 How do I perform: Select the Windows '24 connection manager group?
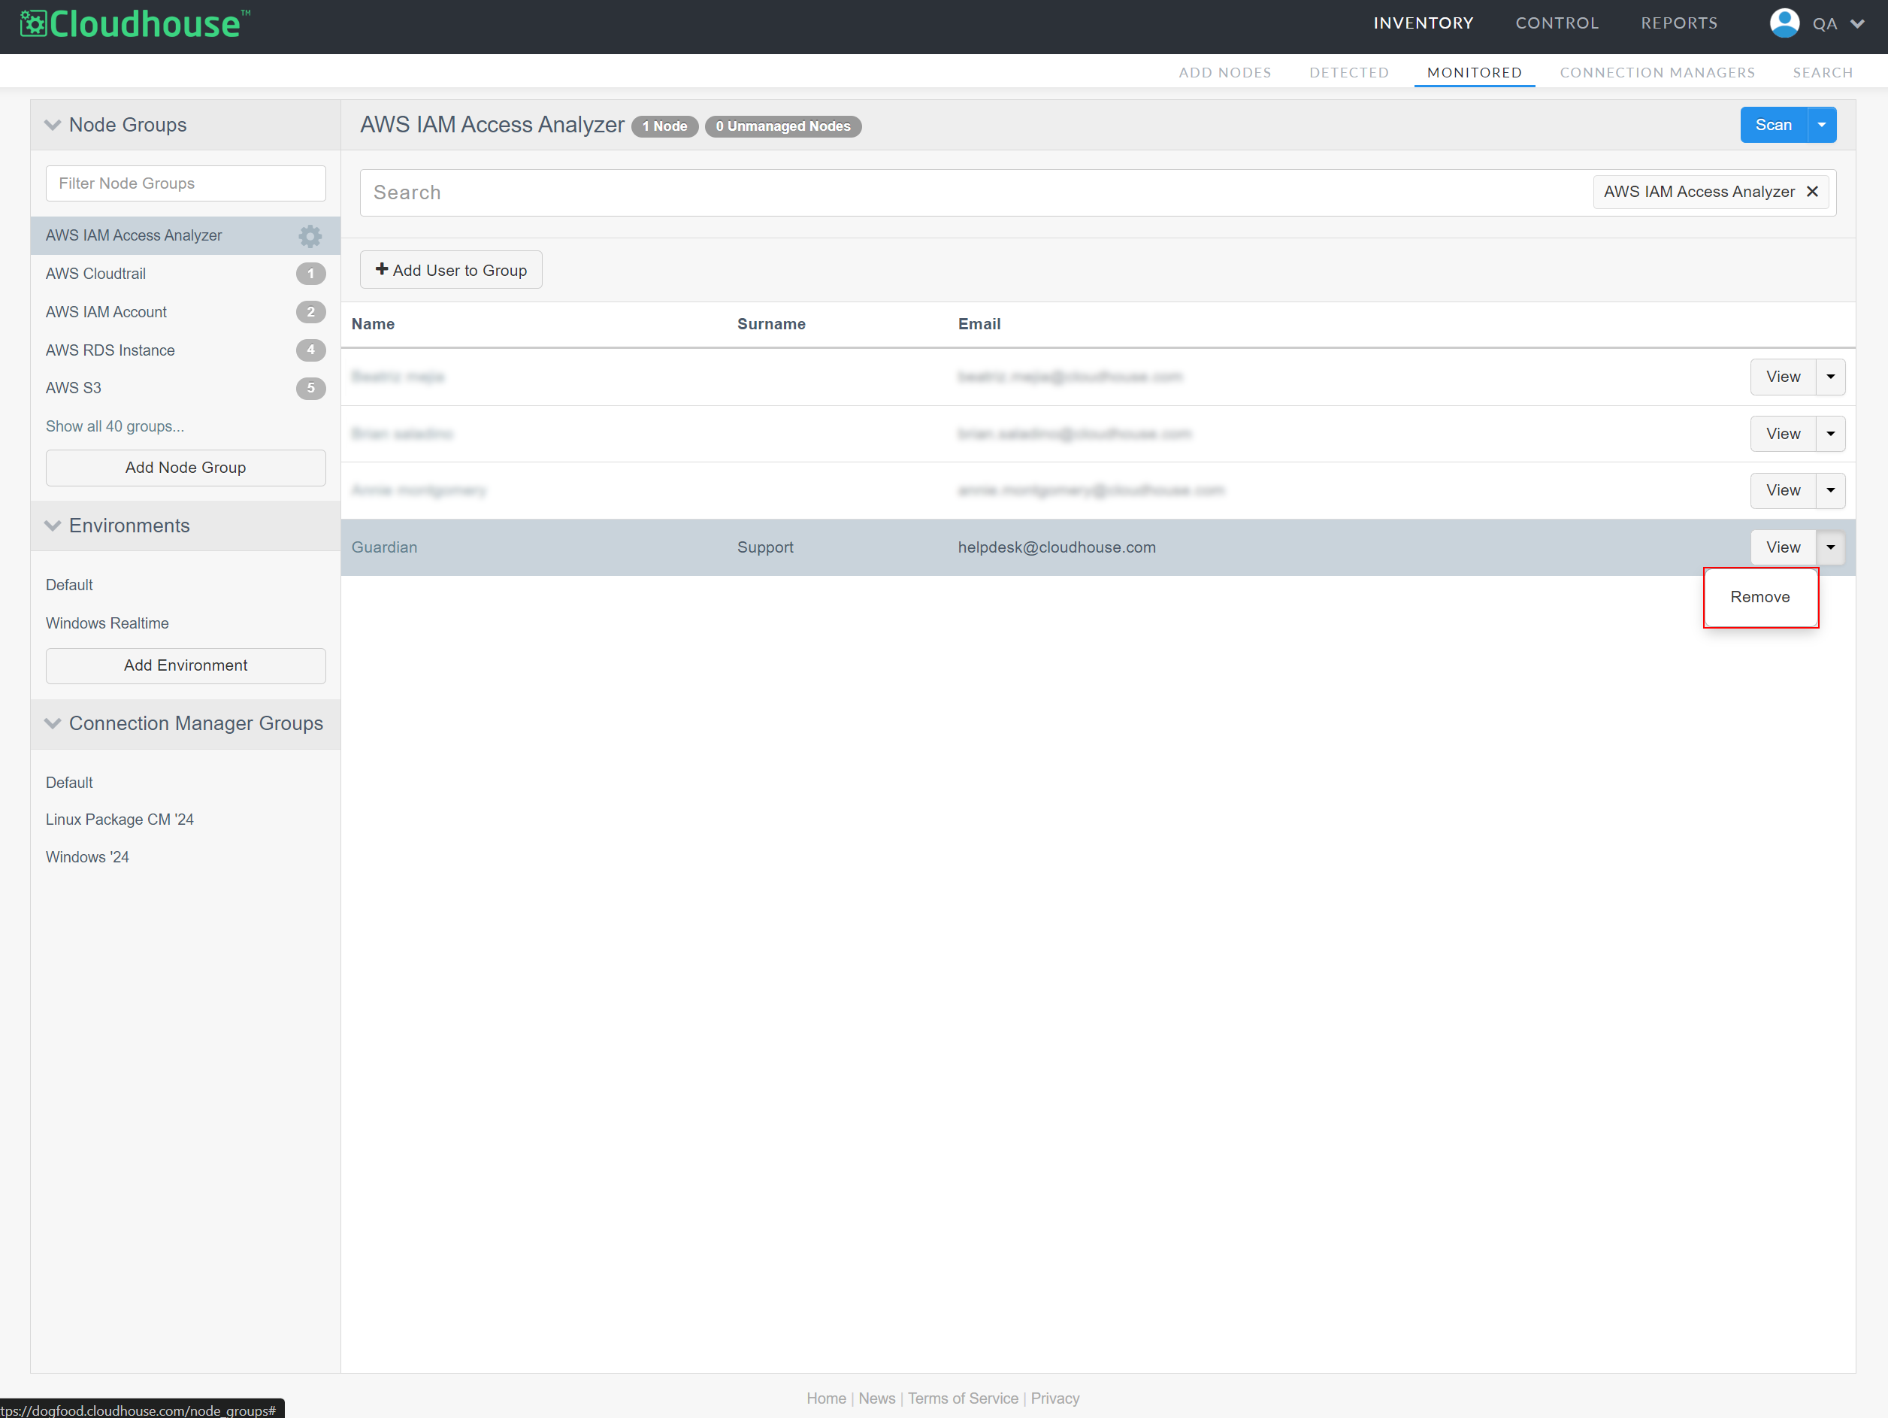pyautogui.click(x=87, y=857)
